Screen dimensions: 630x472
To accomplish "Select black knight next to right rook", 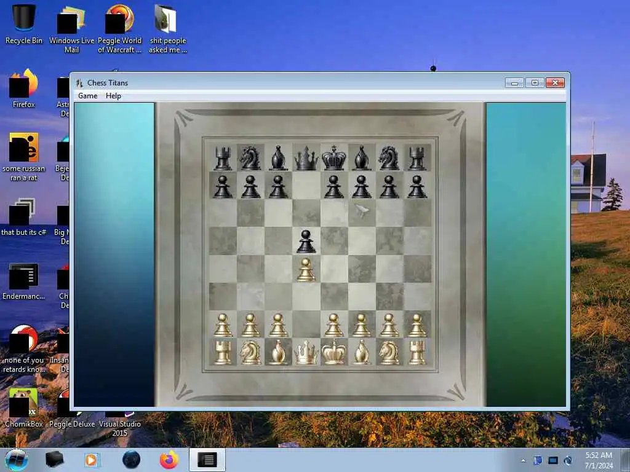I will 389,158.
